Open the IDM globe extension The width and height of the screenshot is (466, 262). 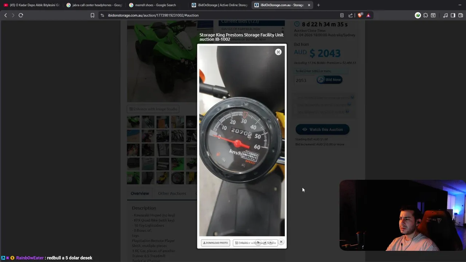pos(418,15)
